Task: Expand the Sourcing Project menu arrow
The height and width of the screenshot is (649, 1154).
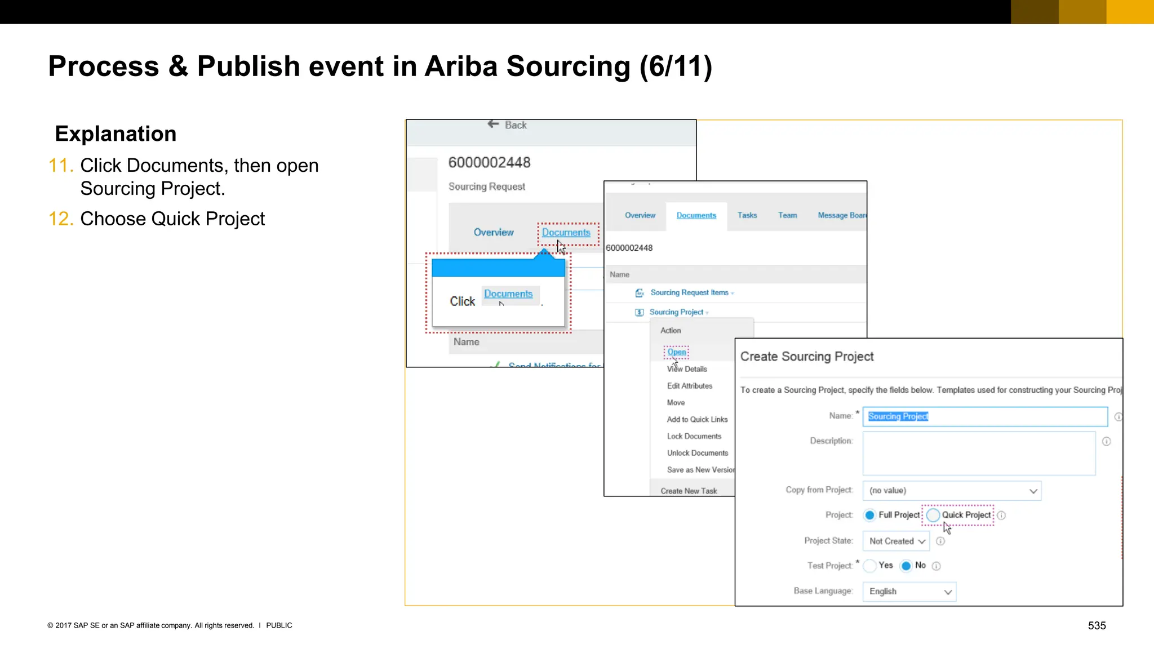Action: pos(707,313)
